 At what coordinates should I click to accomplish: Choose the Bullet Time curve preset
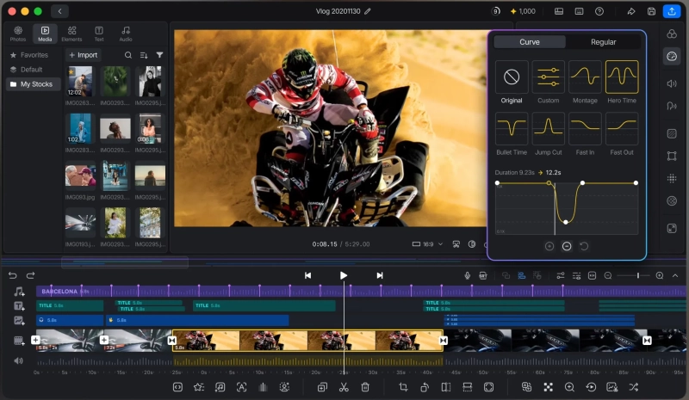tap(511, 129)
